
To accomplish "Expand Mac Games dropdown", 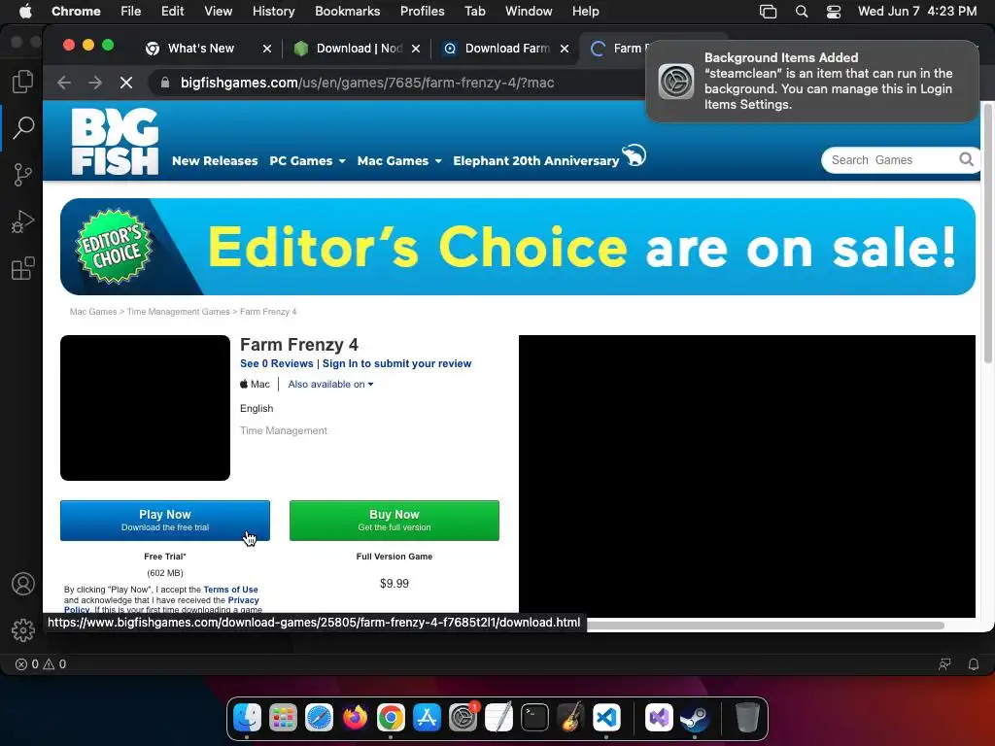I will coord(399,160).
